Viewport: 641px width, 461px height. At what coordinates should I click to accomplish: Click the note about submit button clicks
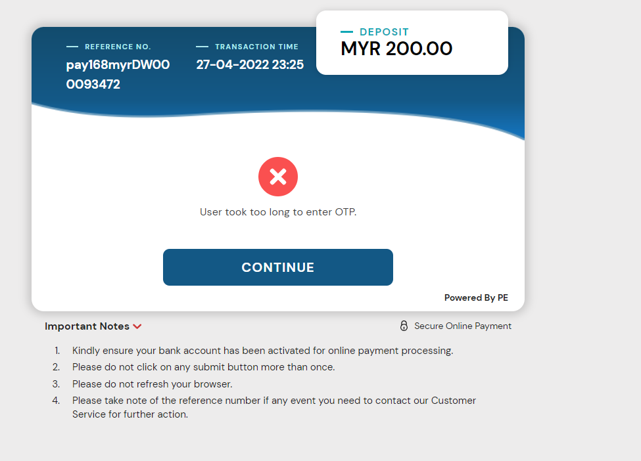click(x=203, y=367)
